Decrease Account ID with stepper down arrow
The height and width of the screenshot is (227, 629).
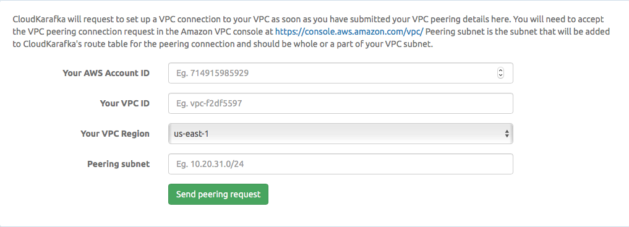(500, 75)
